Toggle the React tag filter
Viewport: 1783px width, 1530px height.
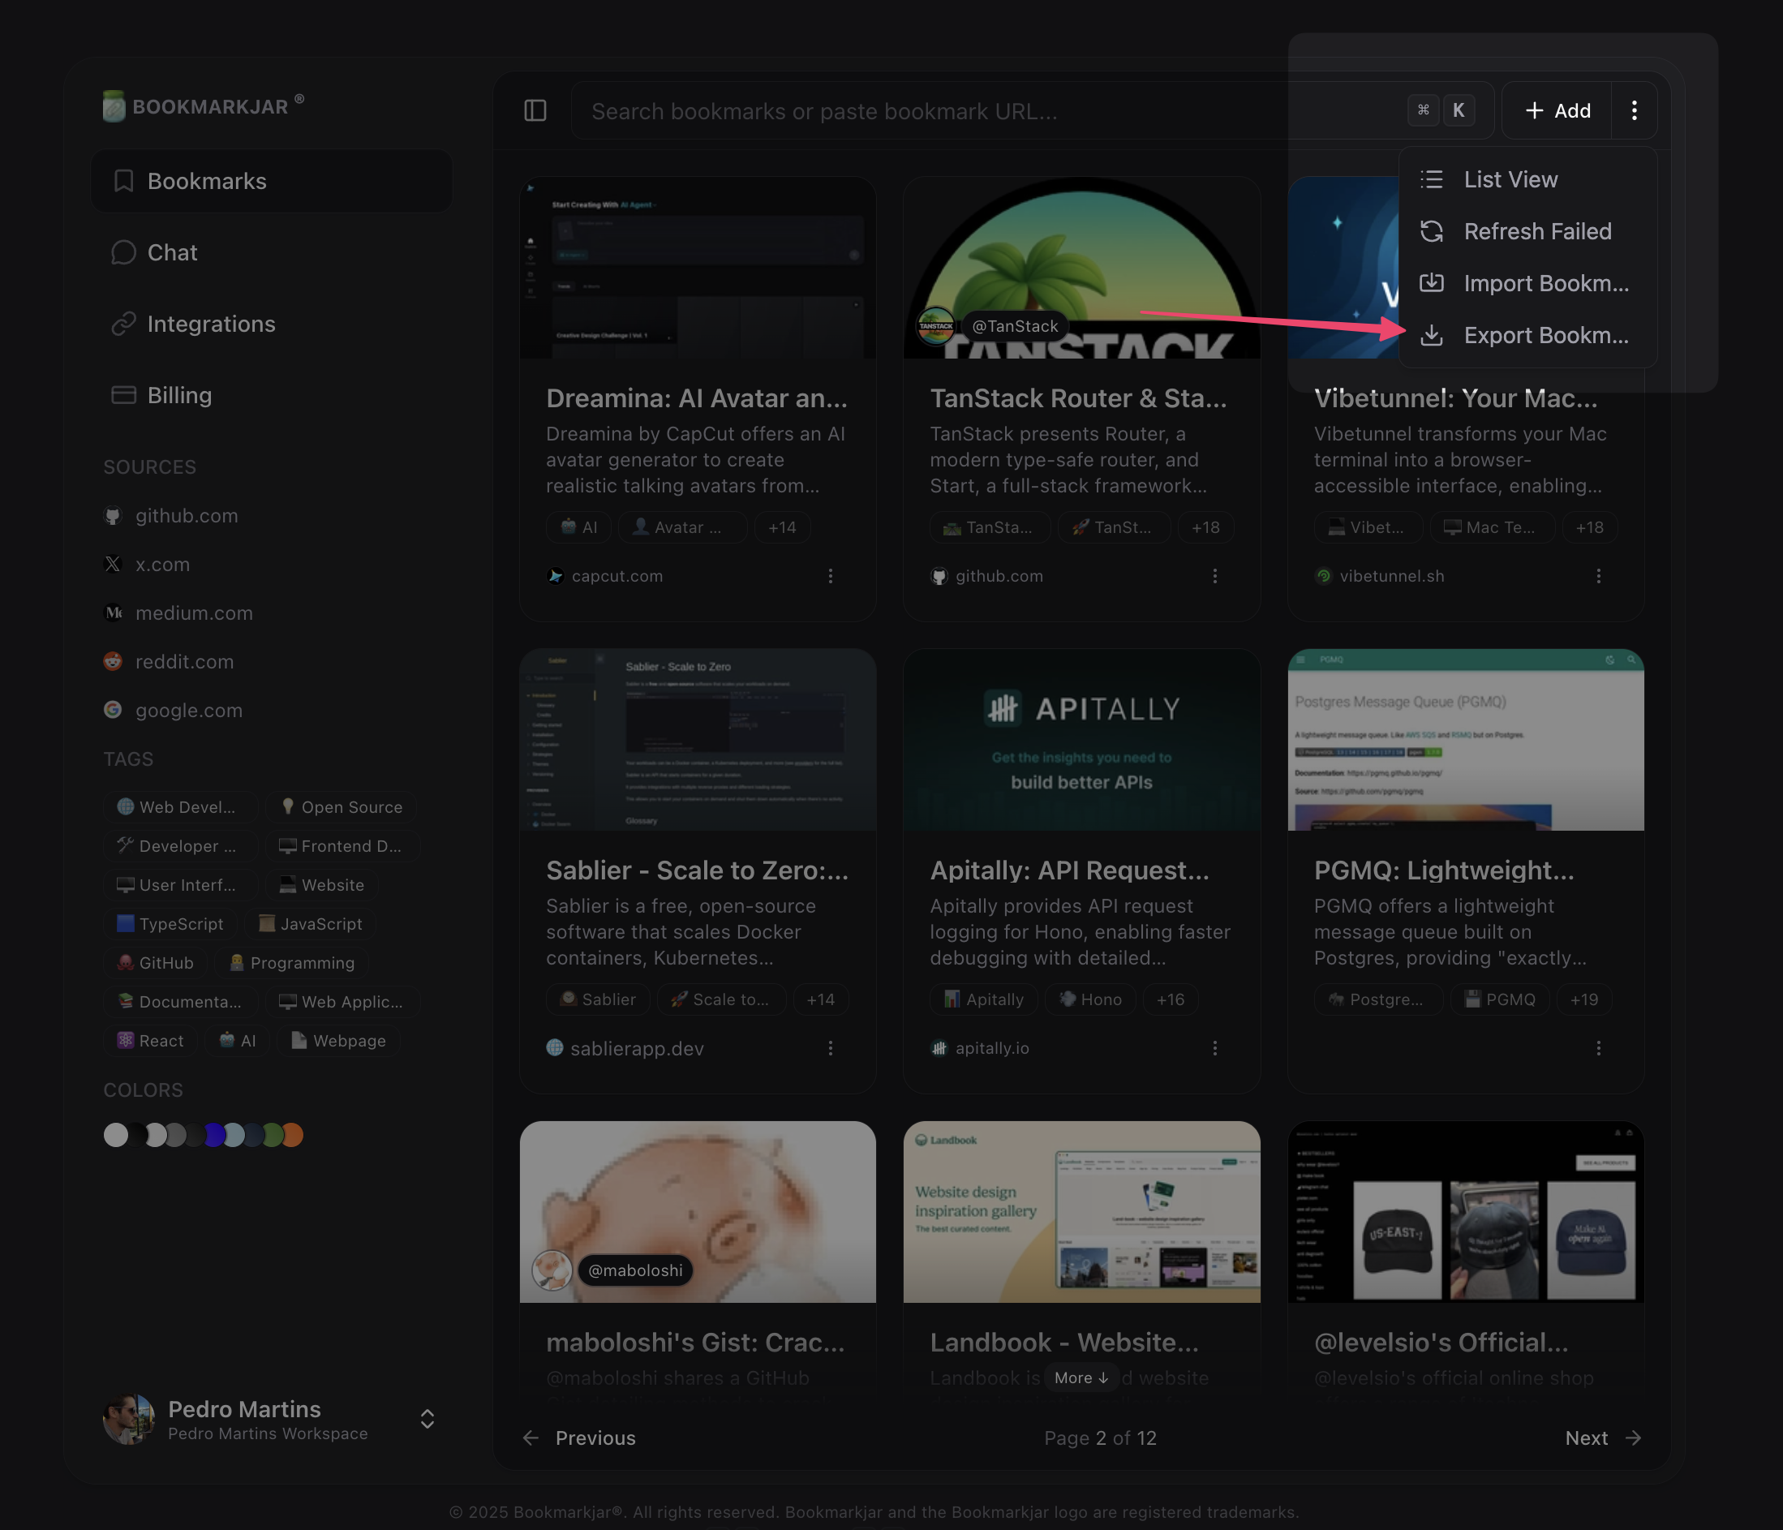point(152,1040)
